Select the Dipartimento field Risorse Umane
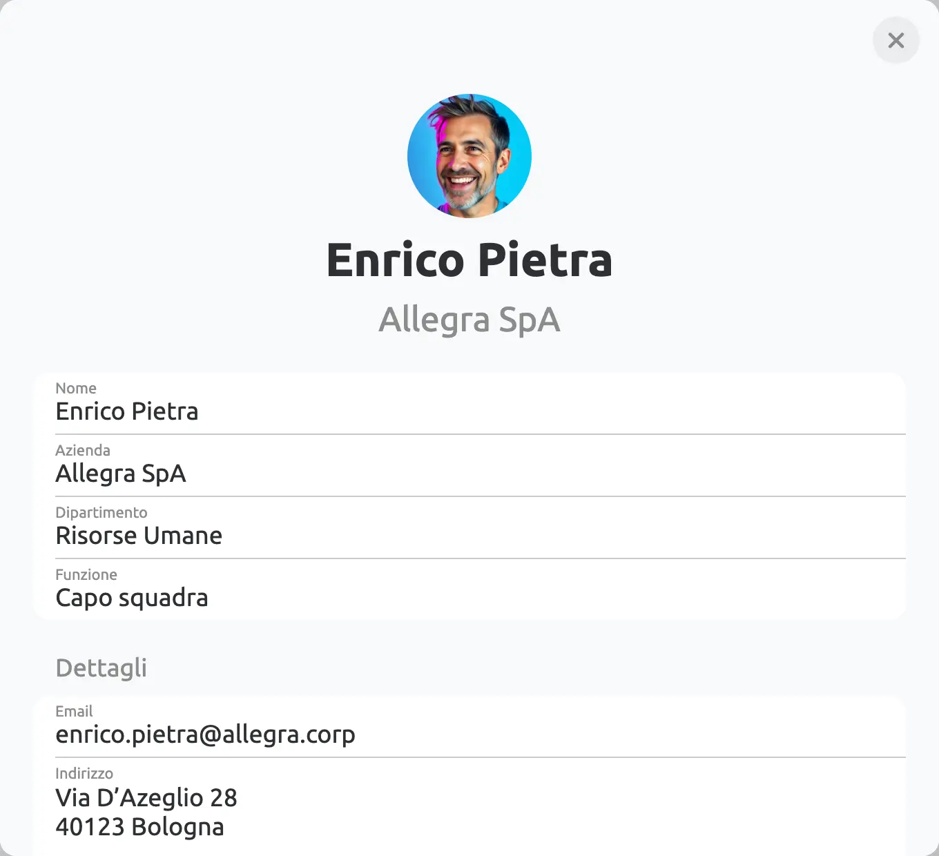939x856 pixels. [x=139, y=536]
